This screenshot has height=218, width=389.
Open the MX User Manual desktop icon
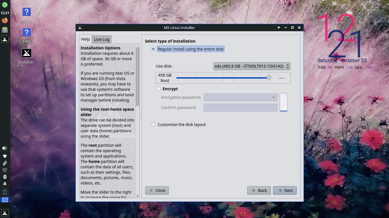click(x=26, y=15)
